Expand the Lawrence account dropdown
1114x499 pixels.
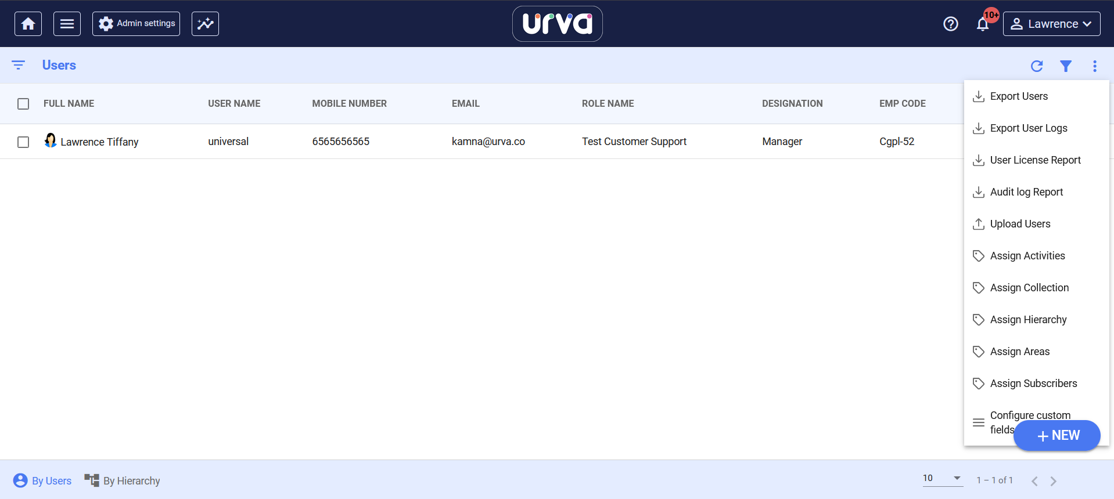[1051, 24]
